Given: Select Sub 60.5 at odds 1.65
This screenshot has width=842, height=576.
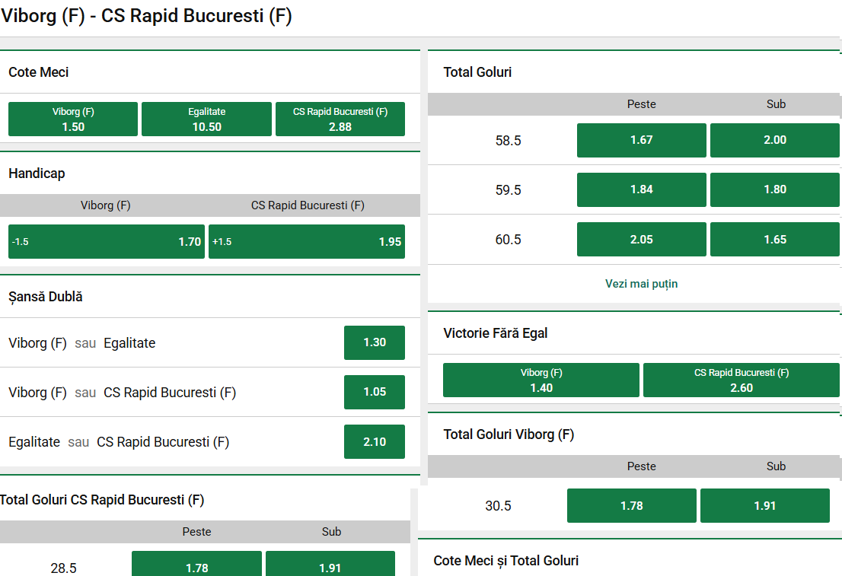Looking at the screenshot, I should [774, 238].
